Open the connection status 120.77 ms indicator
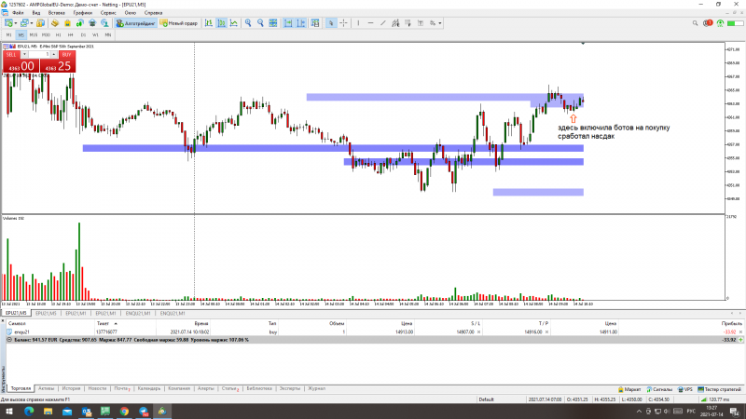This screenshot has width=746, height=419. [716, 399]
